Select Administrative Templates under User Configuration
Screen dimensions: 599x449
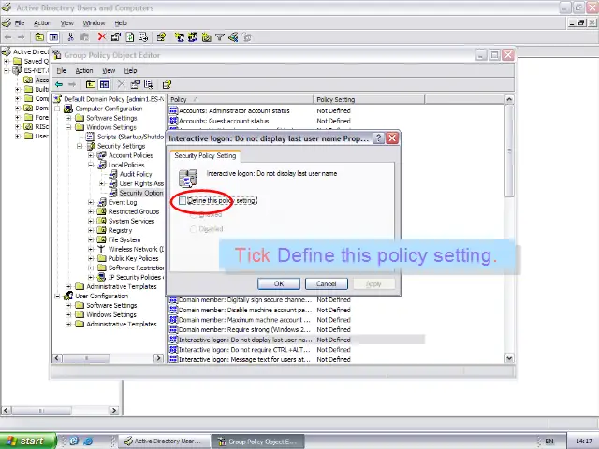[x=121, y=325]
